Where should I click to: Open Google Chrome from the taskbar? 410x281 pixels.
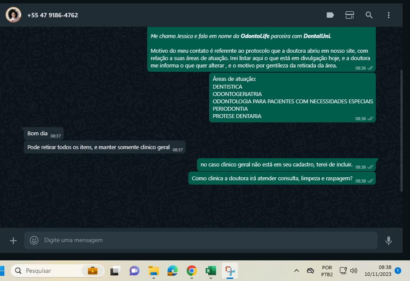pyautogui.click(x=192, y=271)
